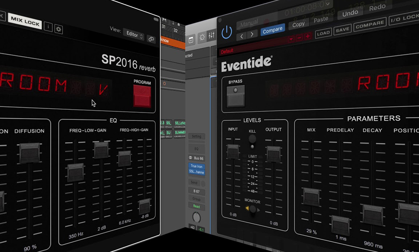Click the blue Compare button
Screen dimensions: 419x252
(272, 30)
